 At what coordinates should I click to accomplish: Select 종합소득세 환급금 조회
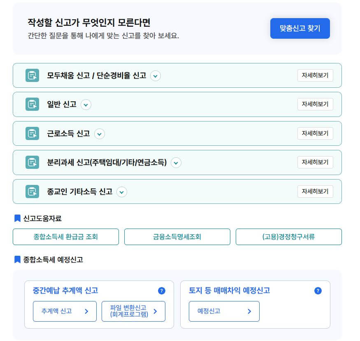pyautogui.click(x=66, y=237)
